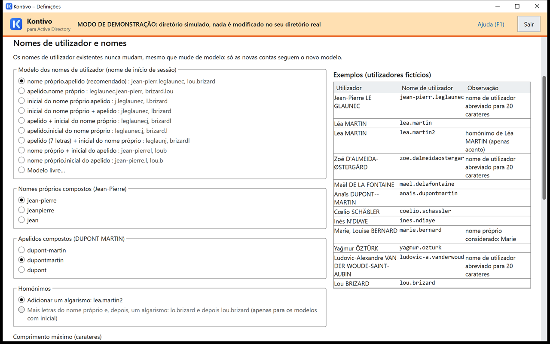Click the 'mael.delafontaine' username cell
This screenshot has height=344, width=550.
point(432,184)
